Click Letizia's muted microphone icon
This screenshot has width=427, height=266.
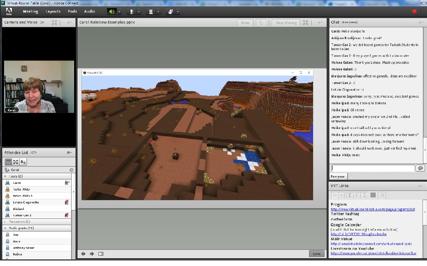(66, 202)
